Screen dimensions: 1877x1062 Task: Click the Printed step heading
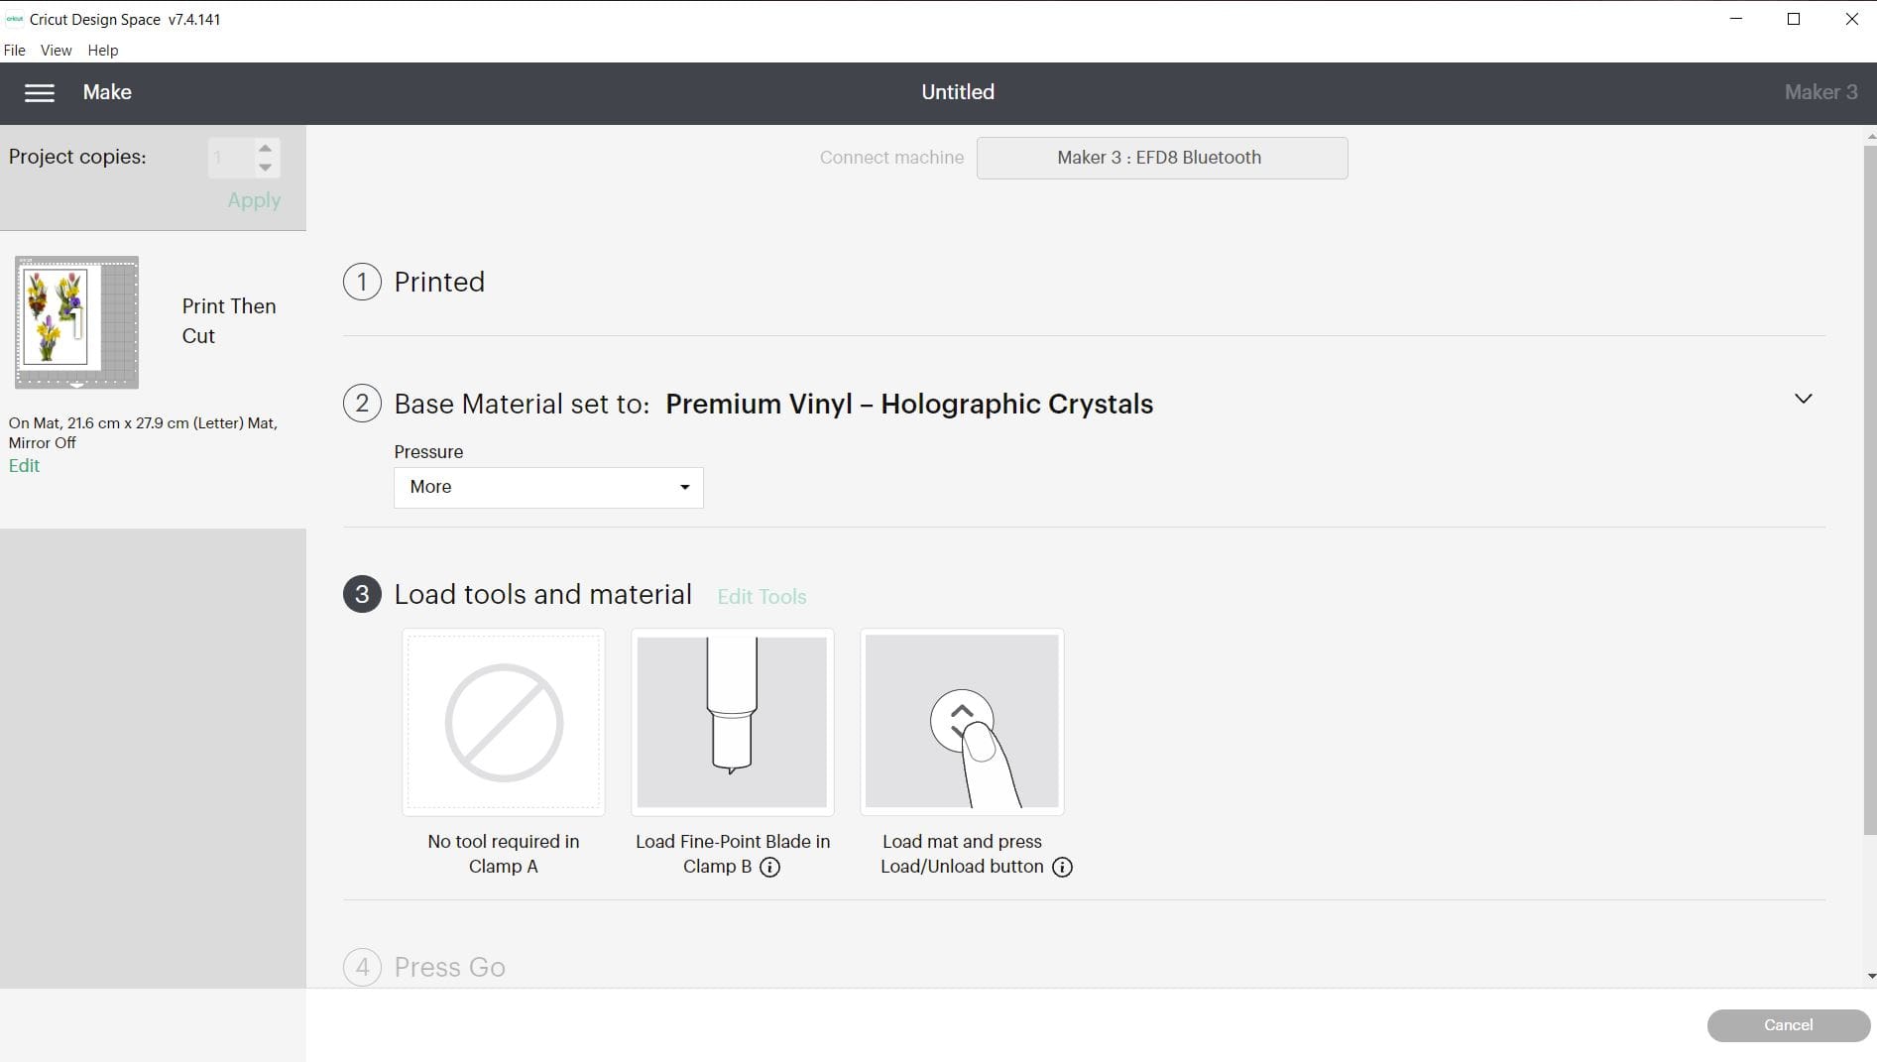click(439, 283)
